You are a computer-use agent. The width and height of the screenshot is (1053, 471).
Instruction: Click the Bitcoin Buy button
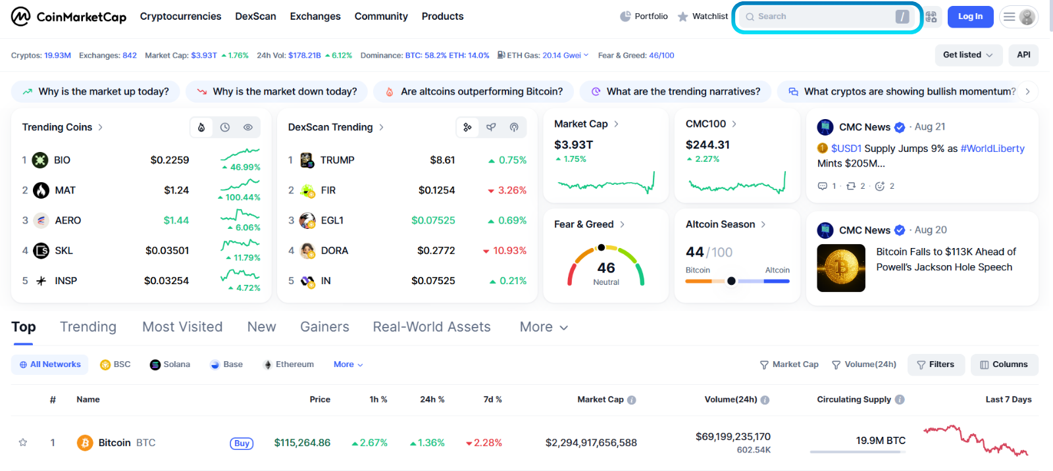coord(242,443)
